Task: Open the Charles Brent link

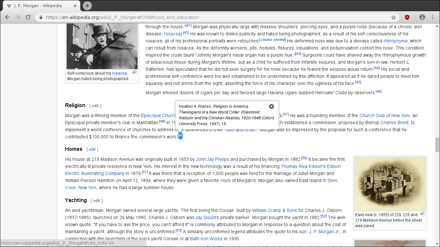Action: pos(394,123)
